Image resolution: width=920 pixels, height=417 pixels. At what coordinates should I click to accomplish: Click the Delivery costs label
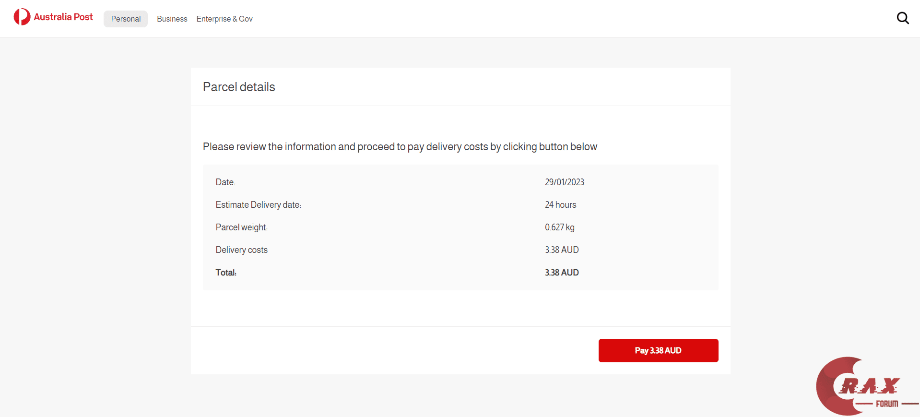pos(241,250)
